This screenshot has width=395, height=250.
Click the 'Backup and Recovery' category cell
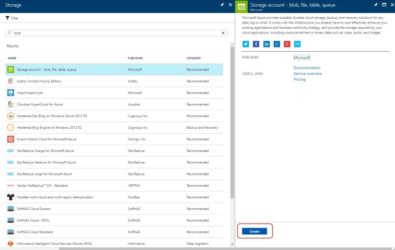202,127
